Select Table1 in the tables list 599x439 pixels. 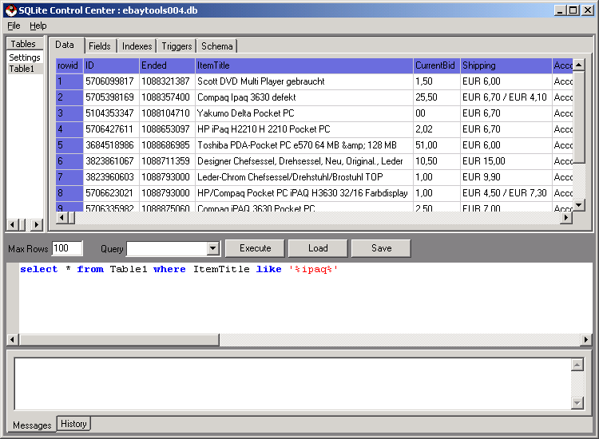click(x=22, y=69)
